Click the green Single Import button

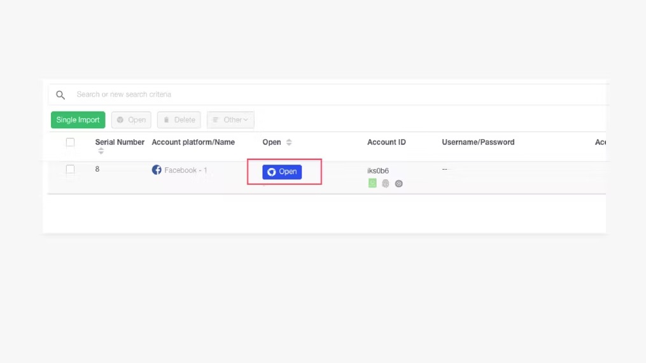click(78, 120)
